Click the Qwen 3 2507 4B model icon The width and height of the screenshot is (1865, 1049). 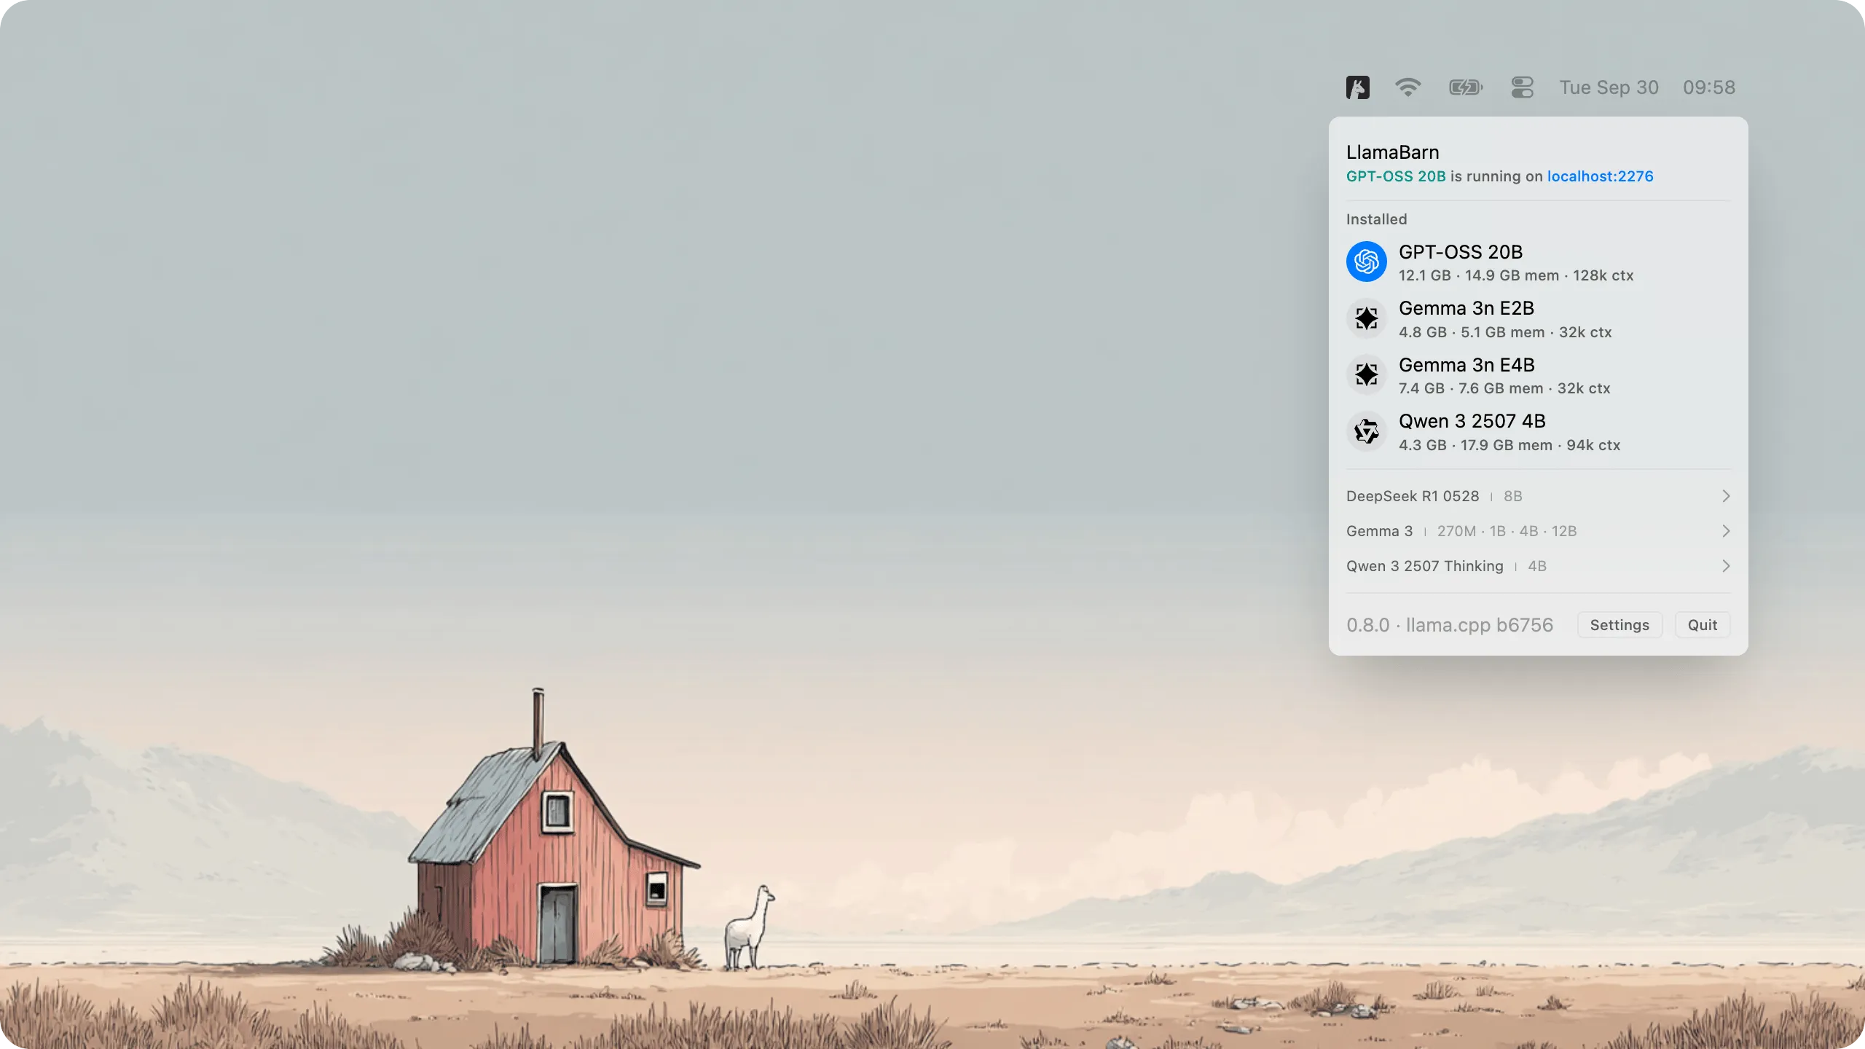1367,431
